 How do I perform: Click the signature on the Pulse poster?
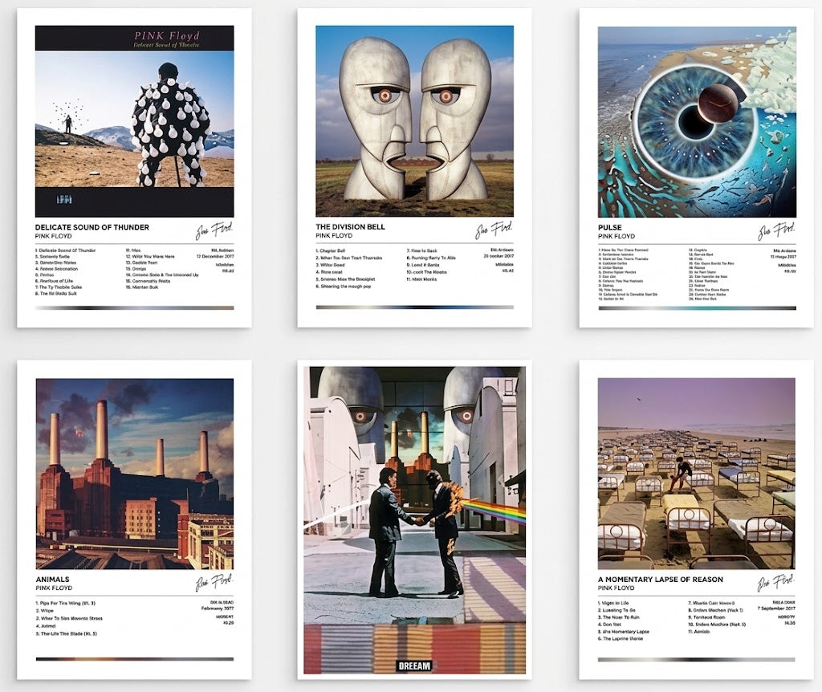[776, 230]
